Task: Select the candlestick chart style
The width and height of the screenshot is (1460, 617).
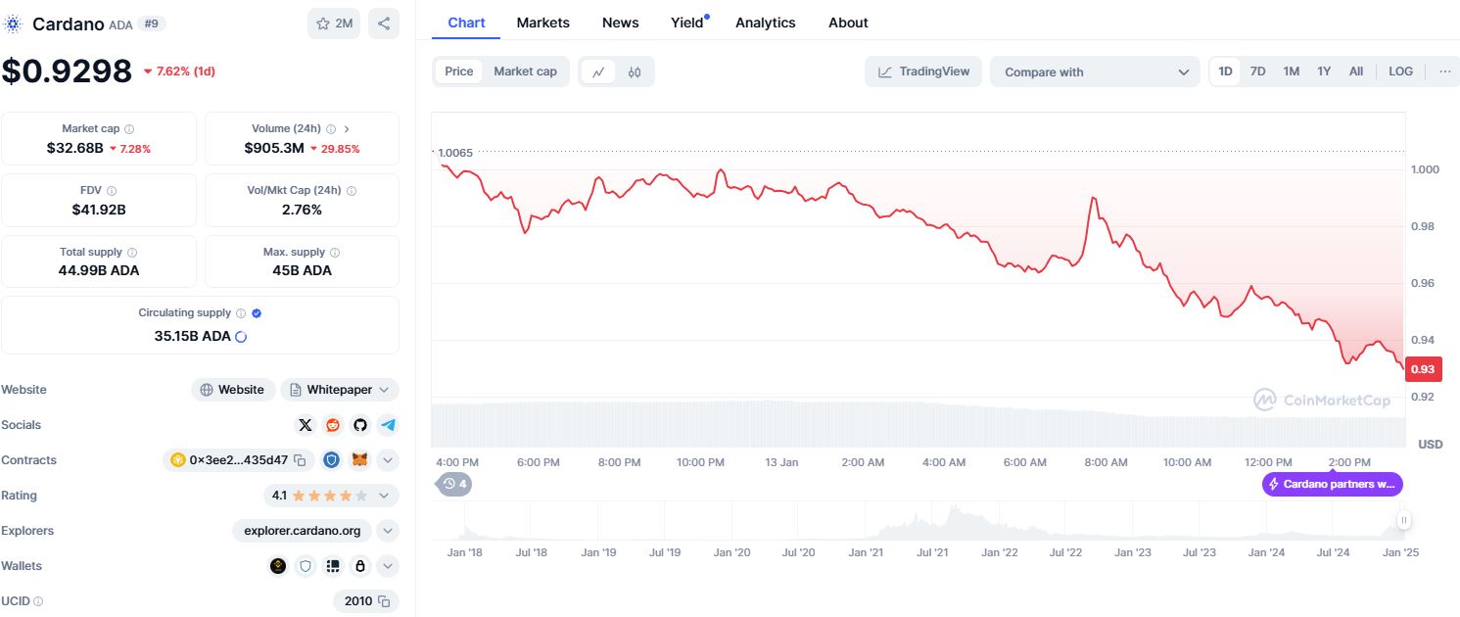Action: 635,71
